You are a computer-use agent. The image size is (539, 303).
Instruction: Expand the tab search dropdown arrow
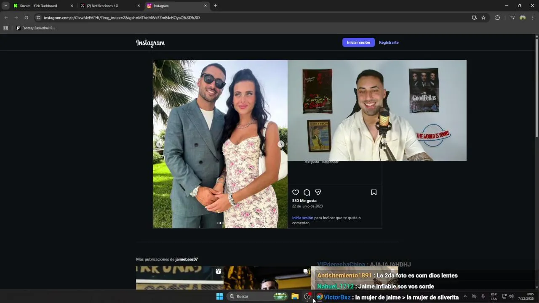click(5, 6)
